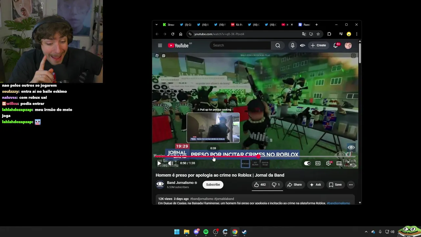Click the install/cast icon in address bar
The width and height of the screenshot is (421, 237).
(x=311, y=34)
